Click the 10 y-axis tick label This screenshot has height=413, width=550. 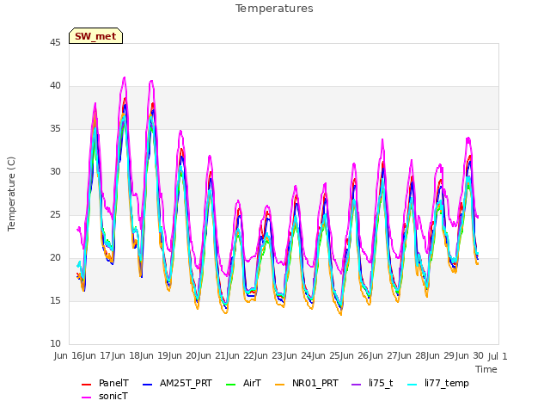pos(55,343)
